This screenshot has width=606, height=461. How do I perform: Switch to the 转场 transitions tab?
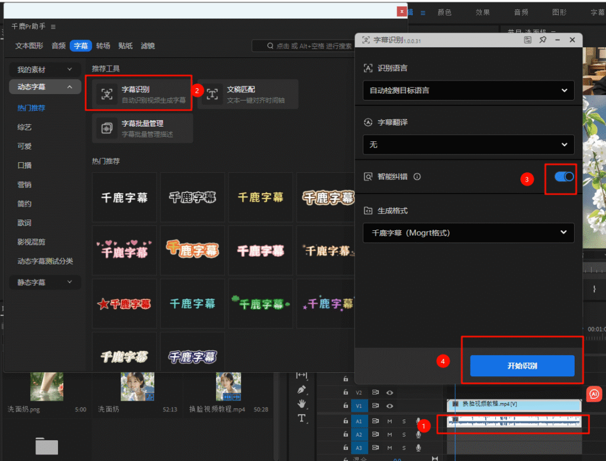[103, 46]
